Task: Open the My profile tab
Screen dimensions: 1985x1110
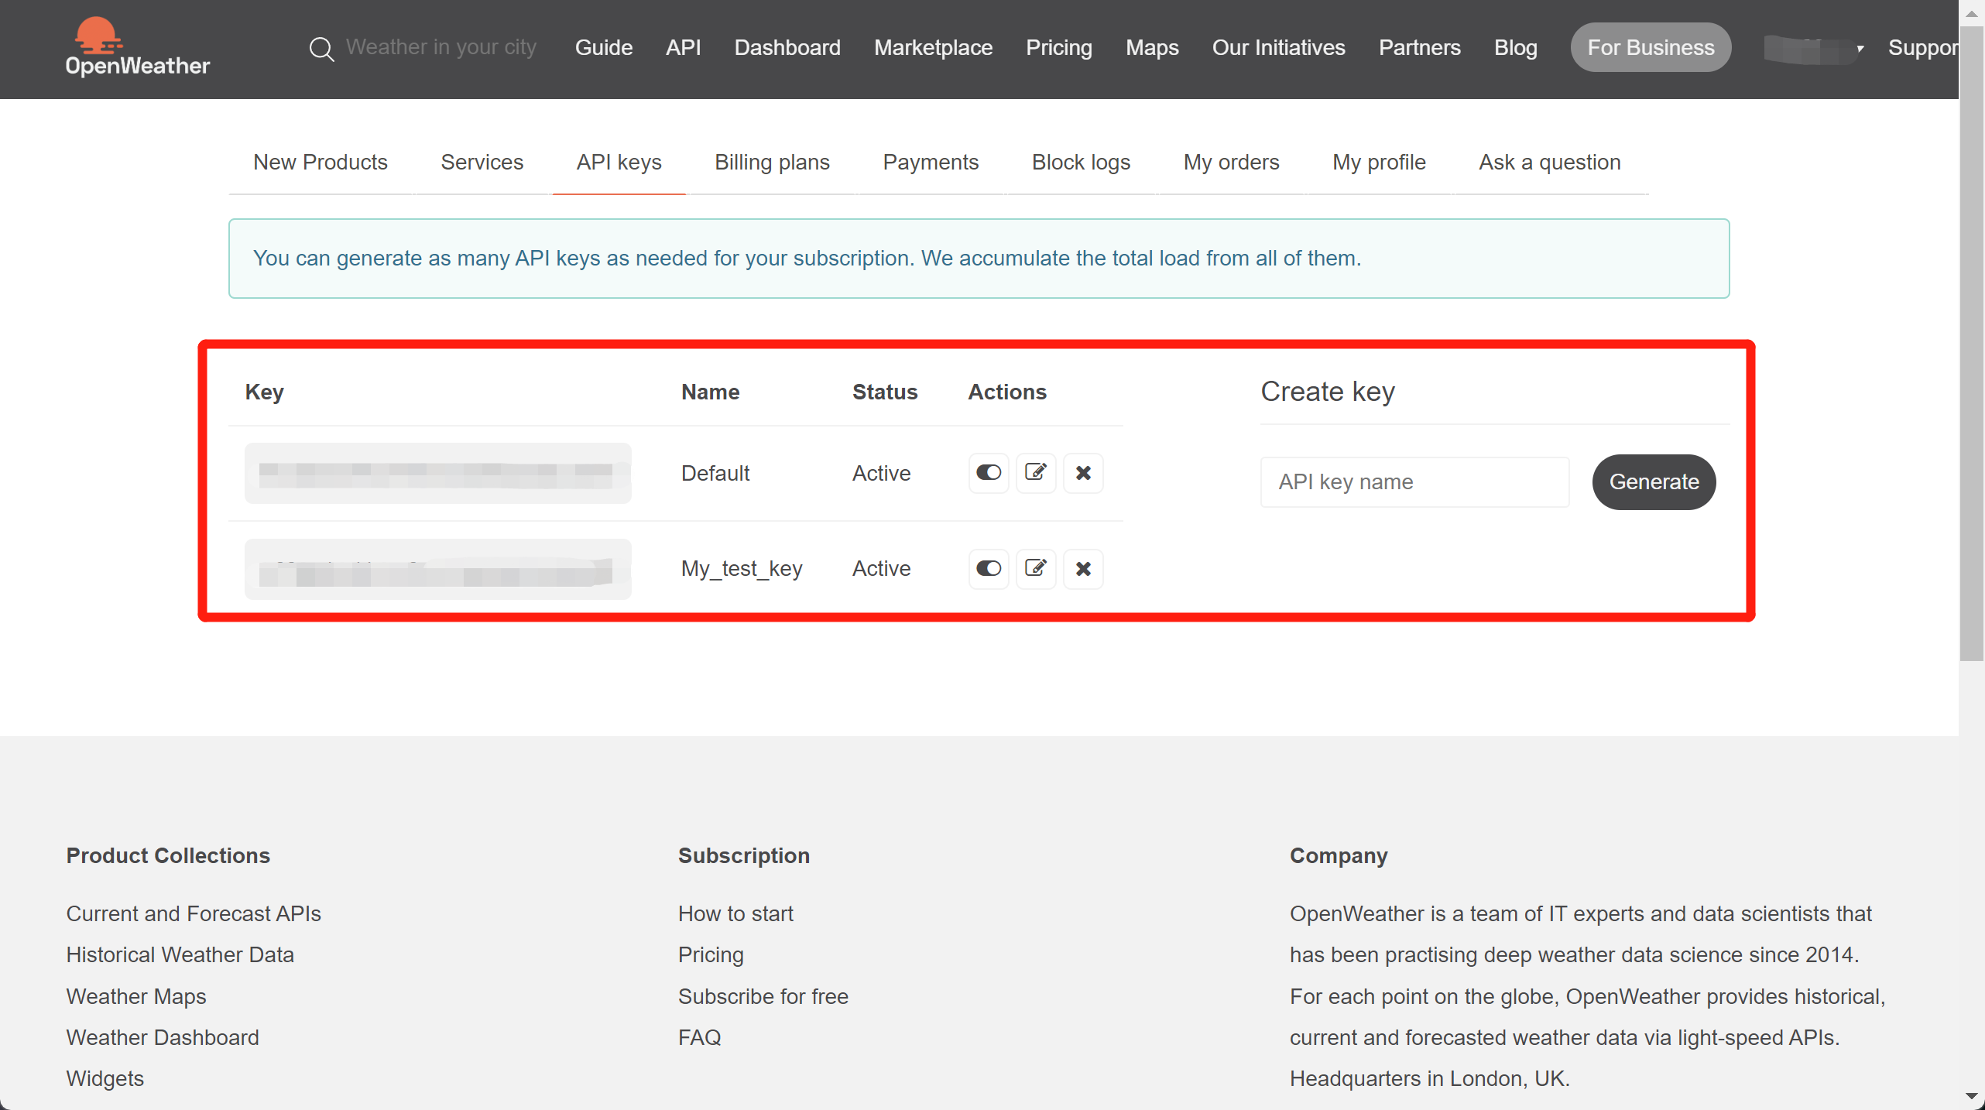Action: (1379, 163)
